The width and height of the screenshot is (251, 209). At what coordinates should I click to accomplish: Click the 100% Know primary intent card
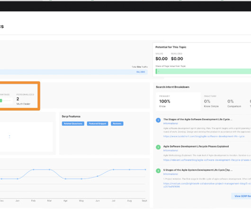pos(178,102)
